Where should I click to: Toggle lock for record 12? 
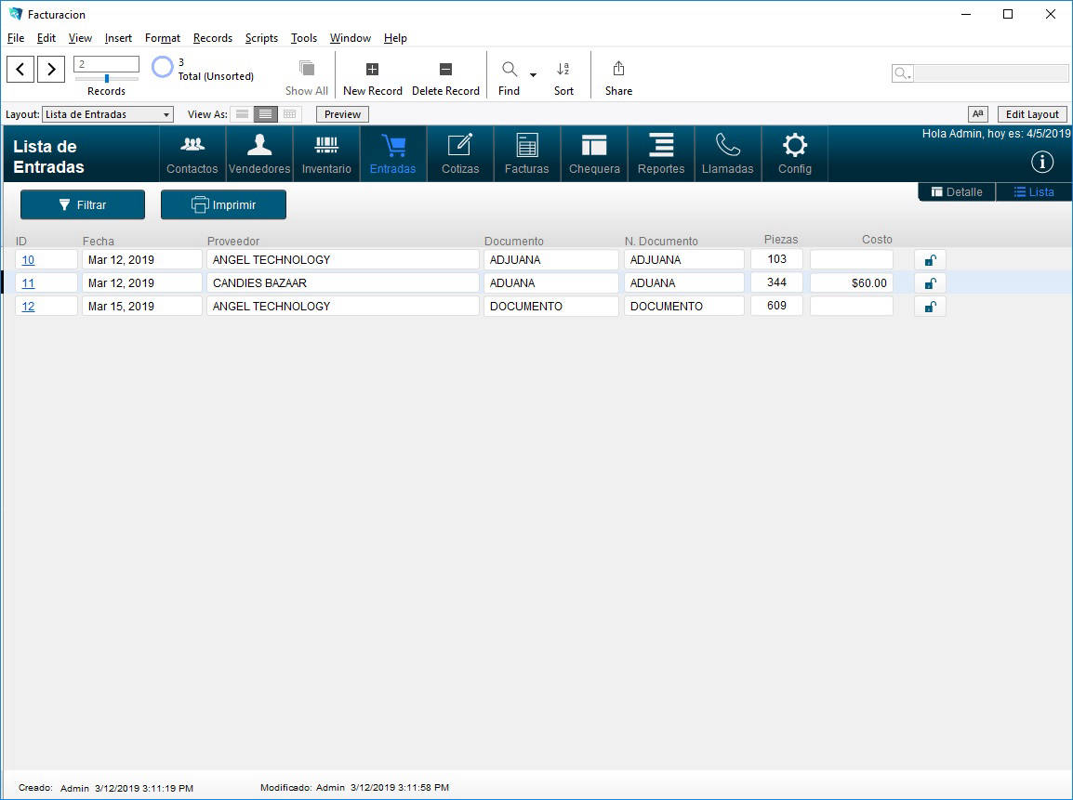pos(931,307)
